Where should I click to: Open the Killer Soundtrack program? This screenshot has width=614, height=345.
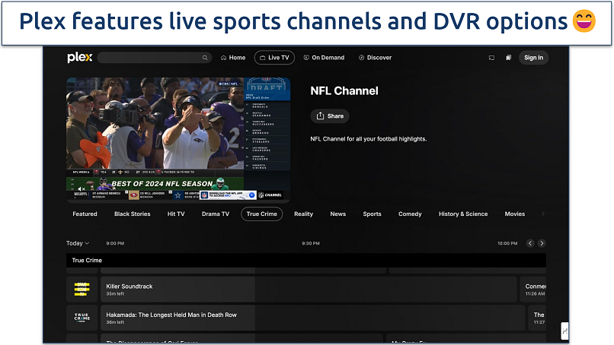pyautogui.click(x=309, y=290)
